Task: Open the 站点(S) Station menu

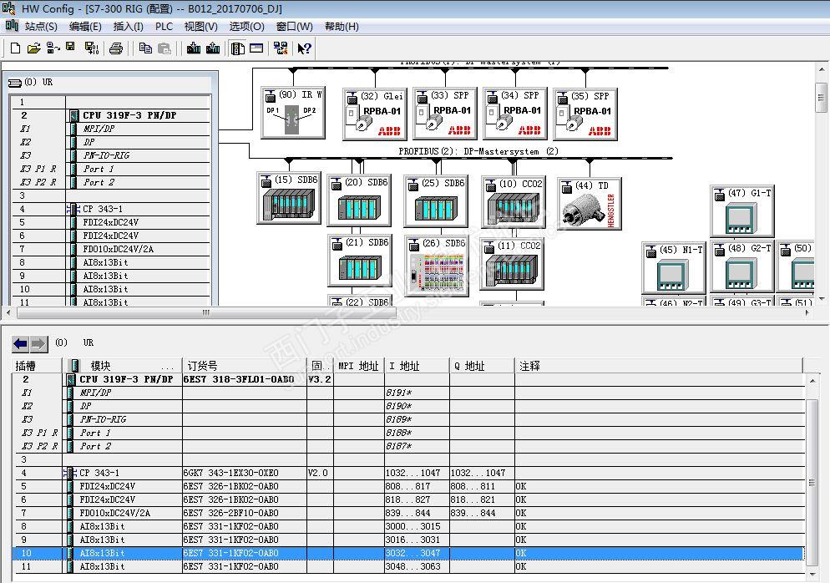Action: click(40, 27)
